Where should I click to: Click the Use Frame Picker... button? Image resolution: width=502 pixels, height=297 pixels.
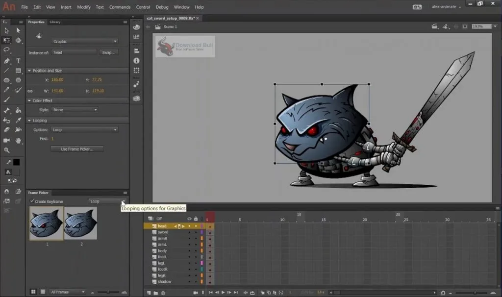76,149
